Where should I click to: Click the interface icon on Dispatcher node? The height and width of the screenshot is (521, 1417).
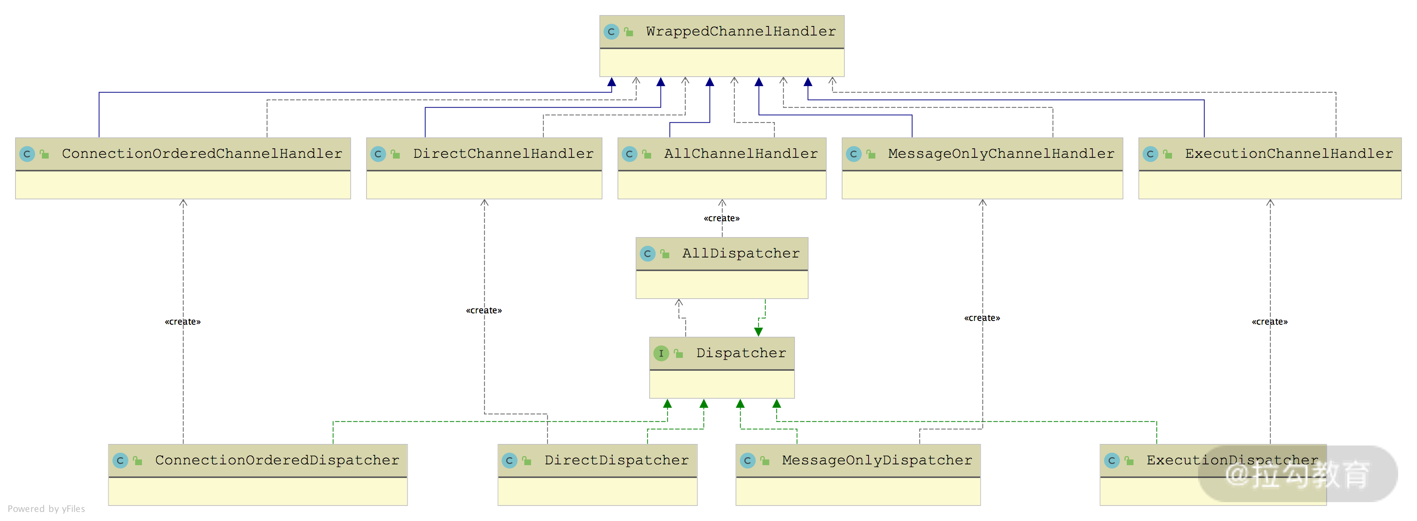661,353
